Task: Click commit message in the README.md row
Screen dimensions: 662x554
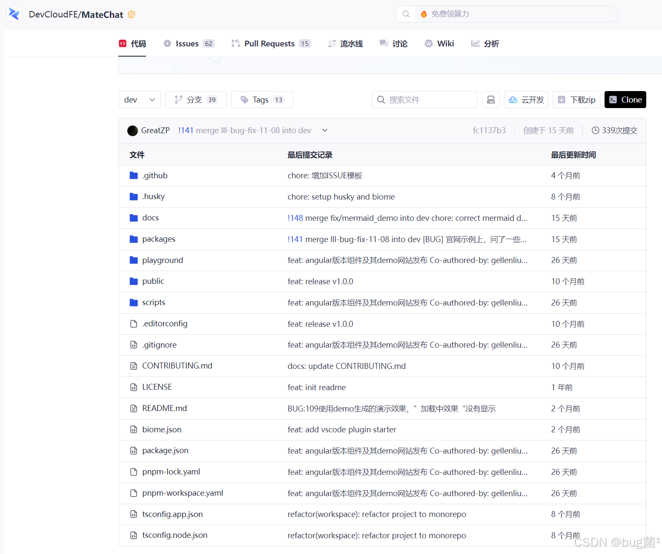Action: pyautogui.click(x=392, y=408)
